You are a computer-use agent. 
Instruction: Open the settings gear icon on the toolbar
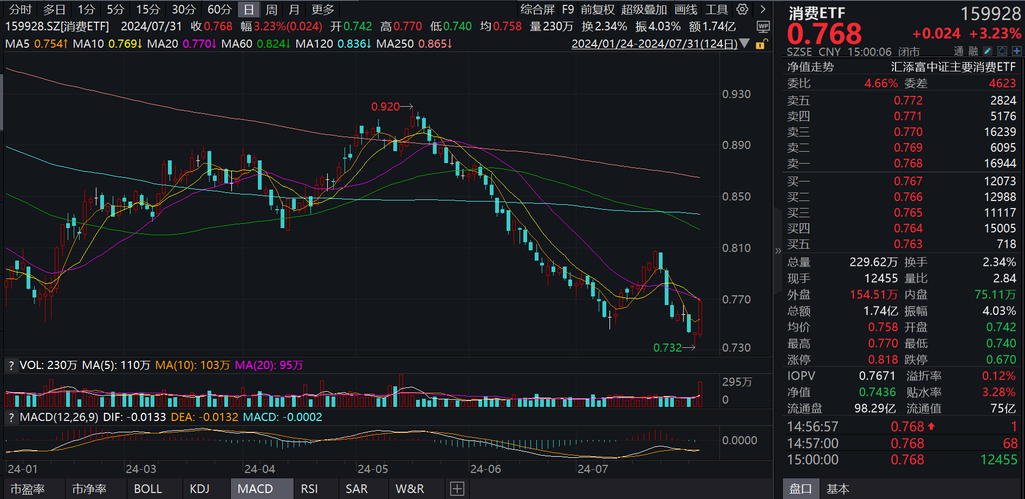point(742,9)
